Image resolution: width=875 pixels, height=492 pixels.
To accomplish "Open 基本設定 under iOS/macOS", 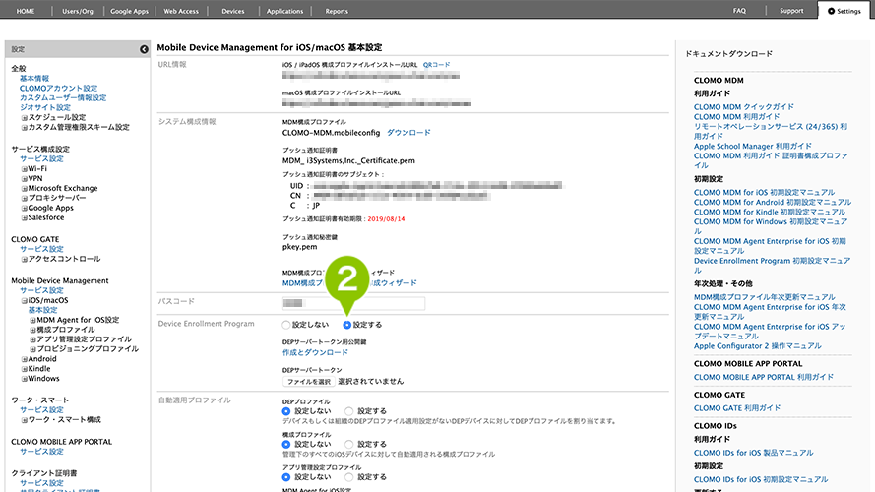I will pos(43,310).
